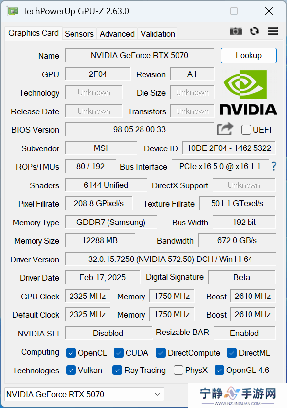Toggle the Ray Tracing checkbox
The height and width of the screenshot is (408, 287).
tap(117, 370)
